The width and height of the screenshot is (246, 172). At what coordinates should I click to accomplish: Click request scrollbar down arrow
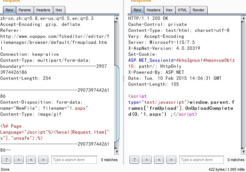(x=117, y=152)
